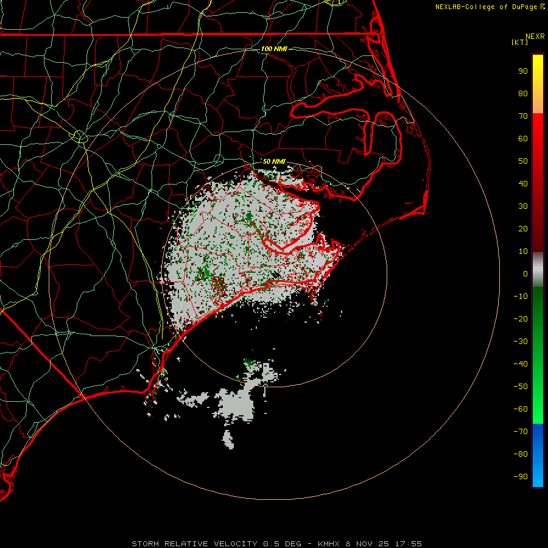This screenshot has width=548, height=548.
Task: Click the positive 30 knot scale label
Action: [x=523, y=206]
